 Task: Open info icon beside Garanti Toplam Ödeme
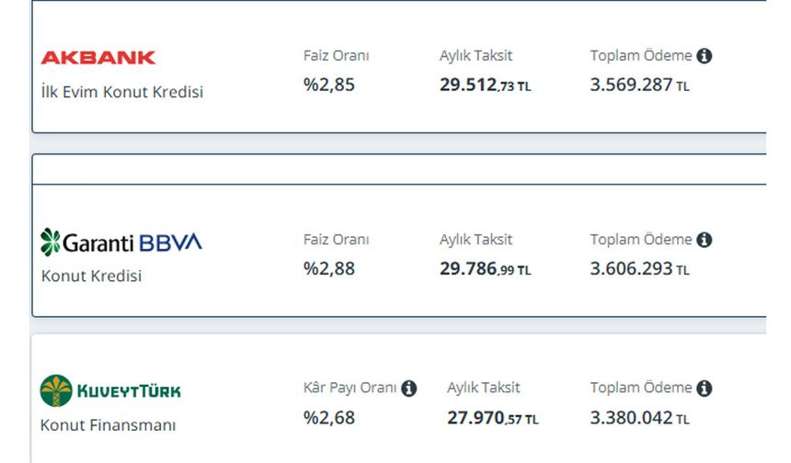(x=705, y=240)
